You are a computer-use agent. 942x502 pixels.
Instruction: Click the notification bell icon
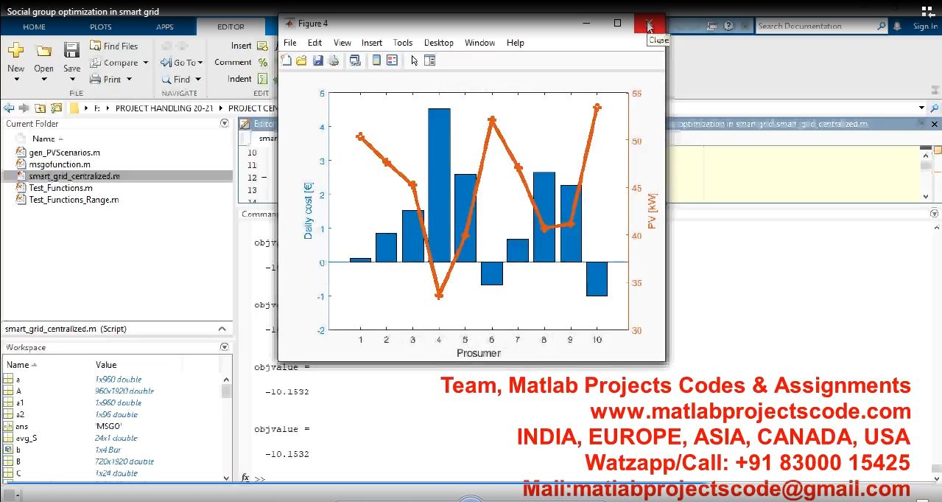[897, 26]
